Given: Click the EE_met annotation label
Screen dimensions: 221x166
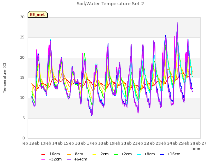Looking at the screenshot, I should tap(38, 15).
